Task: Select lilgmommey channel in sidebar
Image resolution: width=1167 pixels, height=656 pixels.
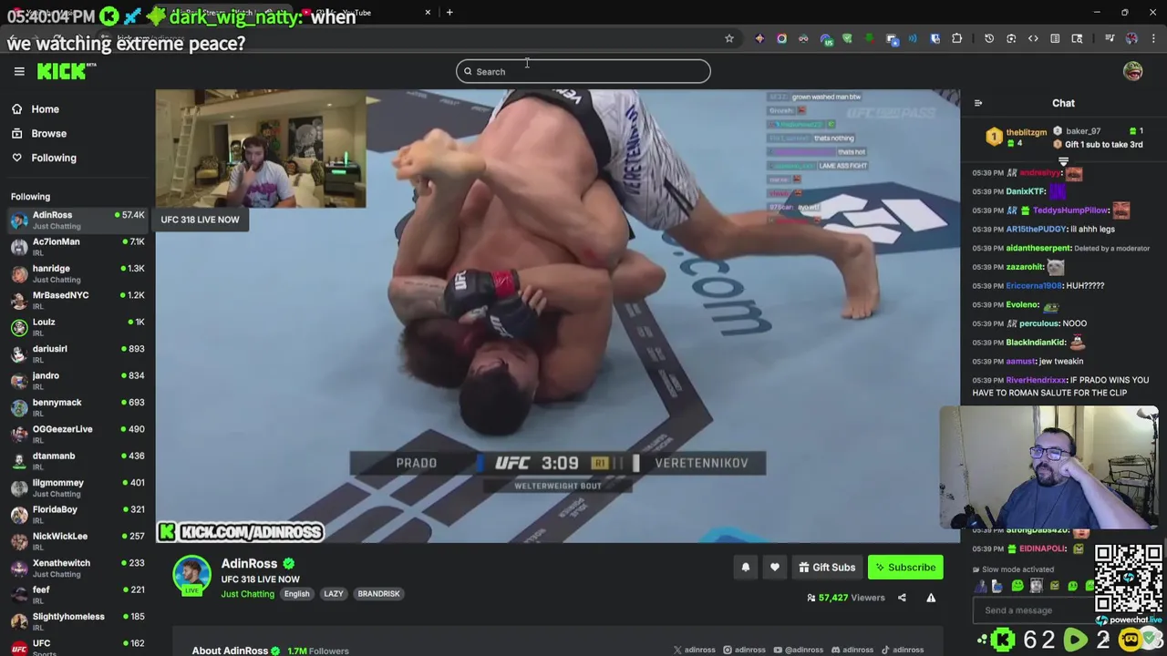Action: click(77, 487)
